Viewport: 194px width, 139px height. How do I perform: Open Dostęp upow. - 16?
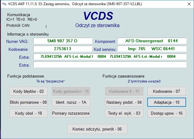pyautogui.click(x=167, y=113)
